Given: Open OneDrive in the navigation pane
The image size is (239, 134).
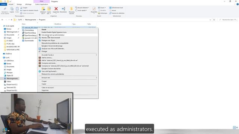Looking at the screenshot, I should [x=7, y=54].
